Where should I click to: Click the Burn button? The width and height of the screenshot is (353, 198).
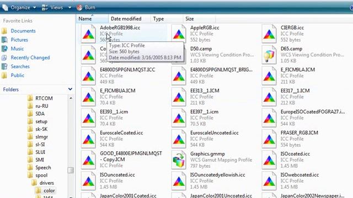point(86,7)
